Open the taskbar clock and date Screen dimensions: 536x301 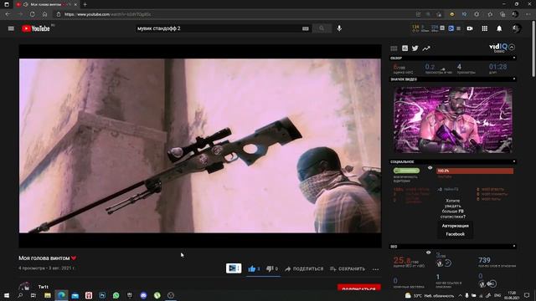[512, 295]
